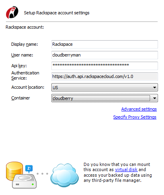
Task: Open the Container dropdown arrow
Action: [x=154, y=98]
